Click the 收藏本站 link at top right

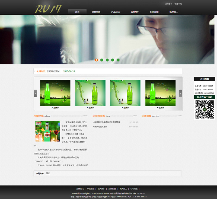pyautogui.click(x=178, y=4)
